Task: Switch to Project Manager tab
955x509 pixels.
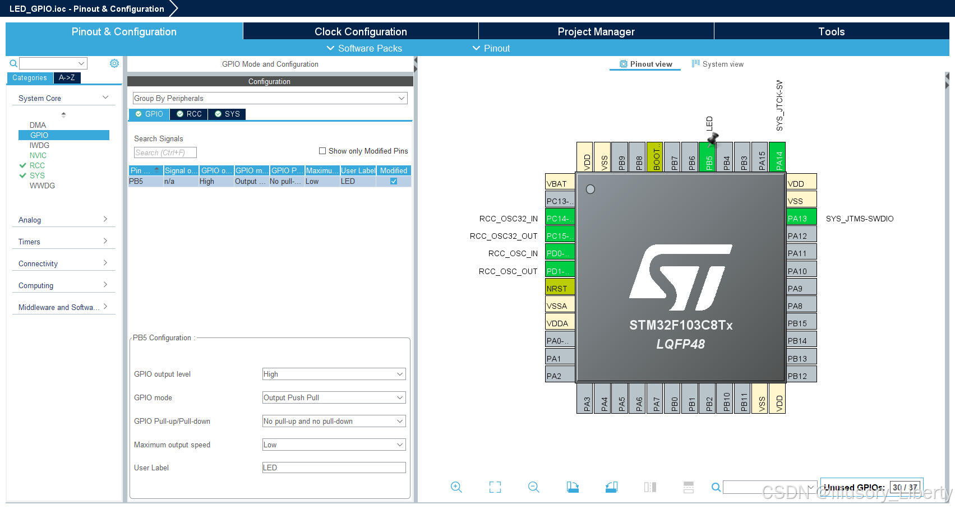Action: (596, 31)
